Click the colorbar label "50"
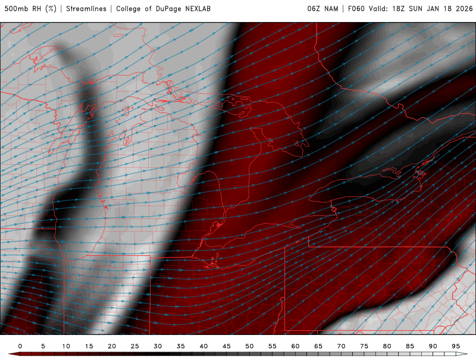476x357 pixels. click(249, 346)
